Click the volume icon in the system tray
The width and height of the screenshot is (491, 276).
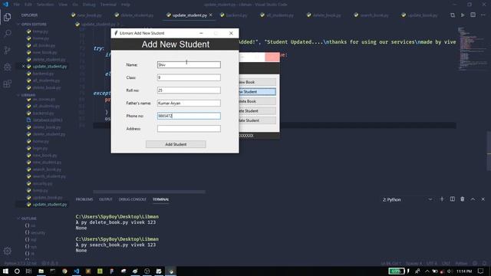tap(450, 271)
